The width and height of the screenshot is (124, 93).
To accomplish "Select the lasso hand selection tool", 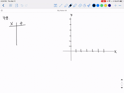I will click(84, 6).
